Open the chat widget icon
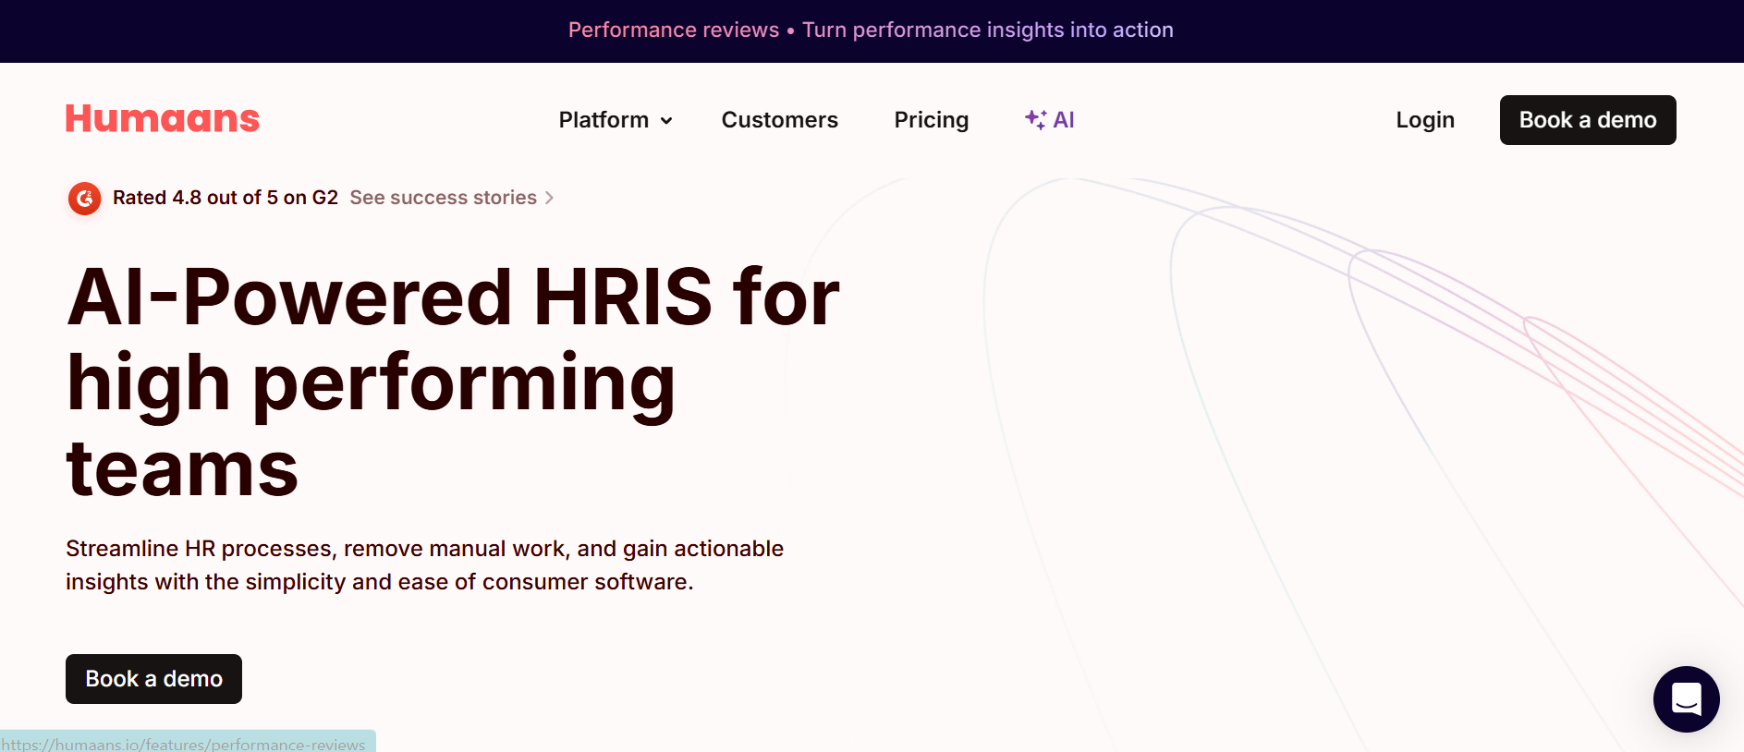Viewport: 1744px width, 752px height. coord(1686,699)
